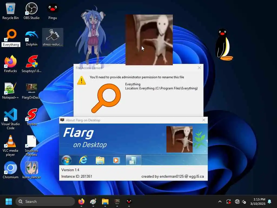Open FlargOnDesktop desktop icon
277x208 pixels.
point(31,90)
